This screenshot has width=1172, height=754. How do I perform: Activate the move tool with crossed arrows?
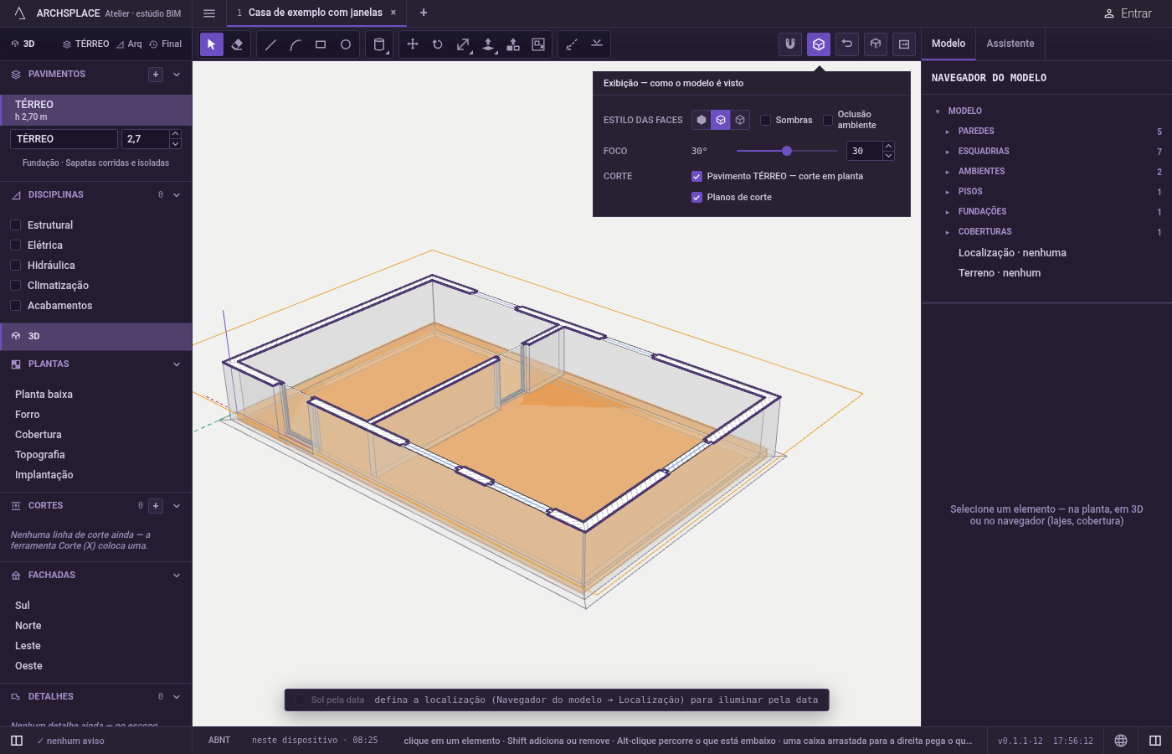(413, 44)
